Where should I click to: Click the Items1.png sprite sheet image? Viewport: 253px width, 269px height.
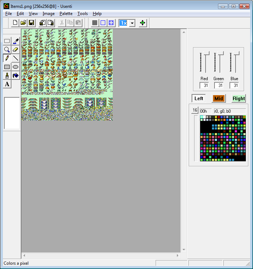click(x=67, y=75)
